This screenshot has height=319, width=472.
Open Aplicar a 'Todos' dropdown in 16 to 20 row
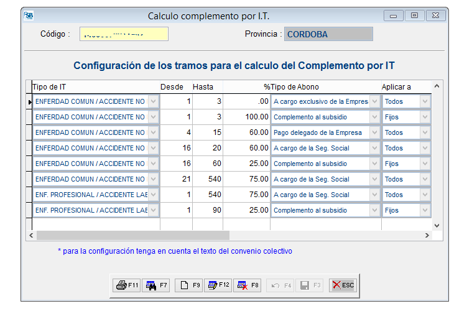(425, 148)
